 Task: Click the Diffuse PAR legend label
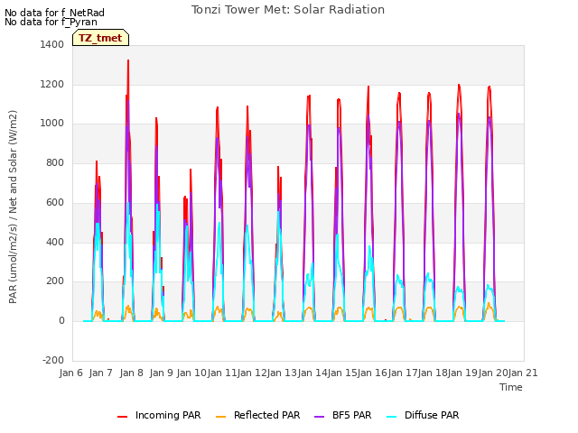pos(432,415)
